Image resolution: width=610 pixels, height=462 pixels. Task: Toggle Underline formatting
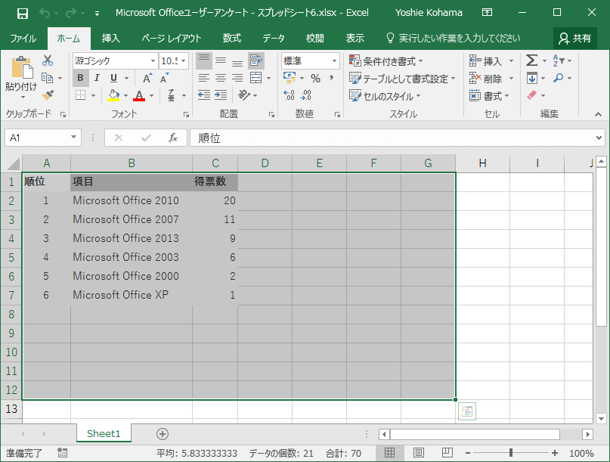click(x=113, y=78)
